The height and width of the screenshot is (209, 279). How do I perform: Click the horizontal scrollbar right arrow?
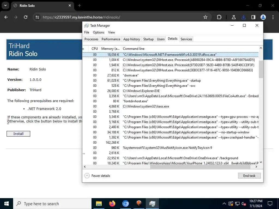(256, 167)
